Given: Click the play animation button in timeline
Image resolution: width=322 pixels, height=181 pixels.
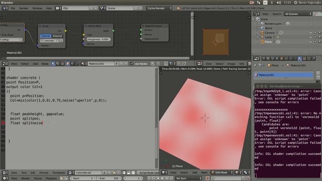Looking at the screenshot, I should click(163, 178).
